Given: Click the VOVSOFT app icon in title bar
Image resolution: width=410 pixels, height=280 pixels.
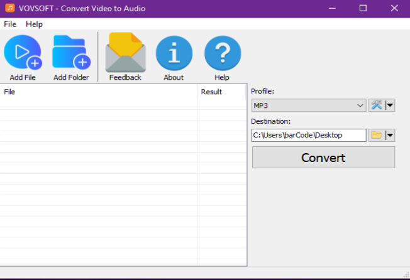Looking at the screenshot, I should (10, 8).
